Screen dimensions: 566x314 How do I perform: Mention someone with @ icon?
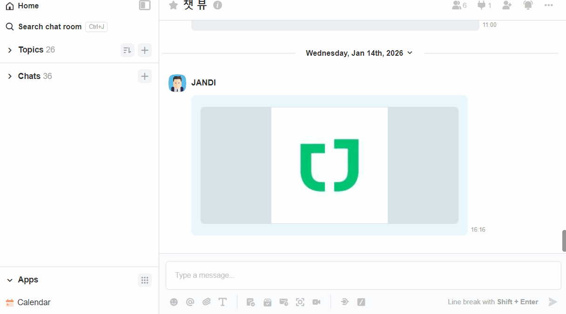[190, 302]
